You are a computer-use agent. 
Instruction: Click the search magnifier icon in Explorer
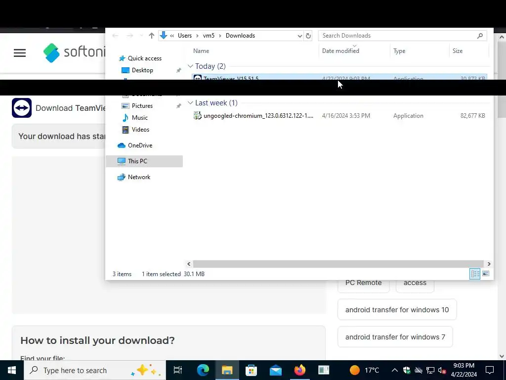480,36
